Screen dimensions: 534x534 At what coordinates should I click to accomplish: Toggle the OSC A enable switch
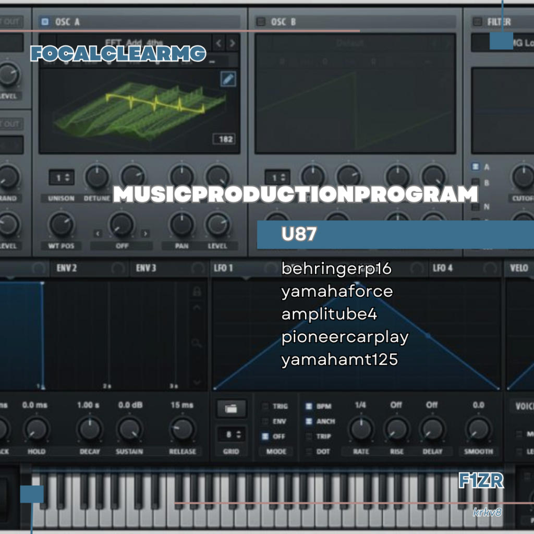45,22
